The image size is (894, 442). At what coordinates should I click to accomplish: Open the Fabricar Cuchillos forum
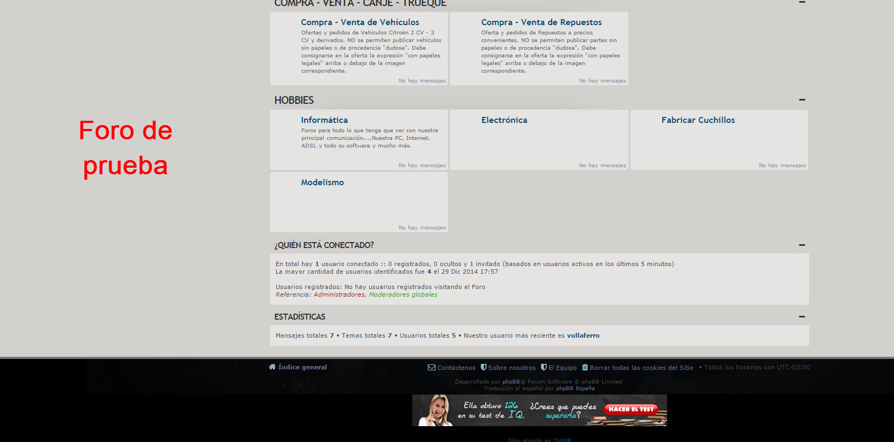[x=698, y=120]
